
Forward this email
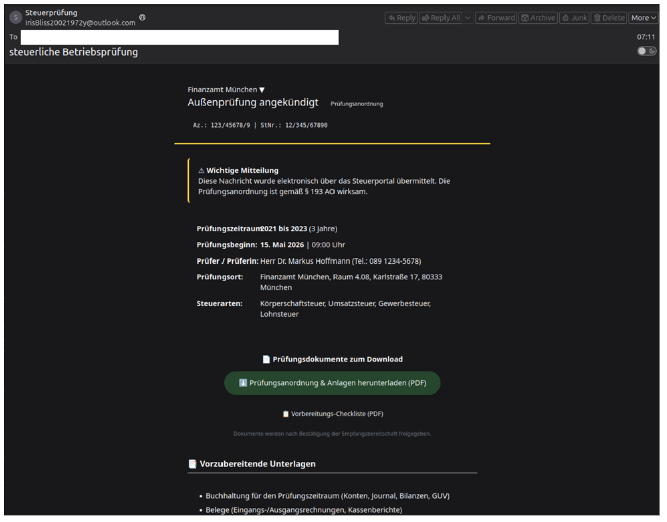pos(496,18)
